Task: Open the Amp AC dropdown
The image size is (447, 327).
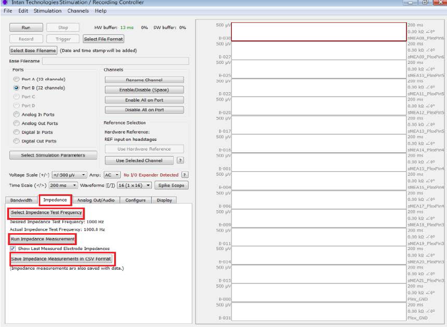Action: click(x=112, y=175)
